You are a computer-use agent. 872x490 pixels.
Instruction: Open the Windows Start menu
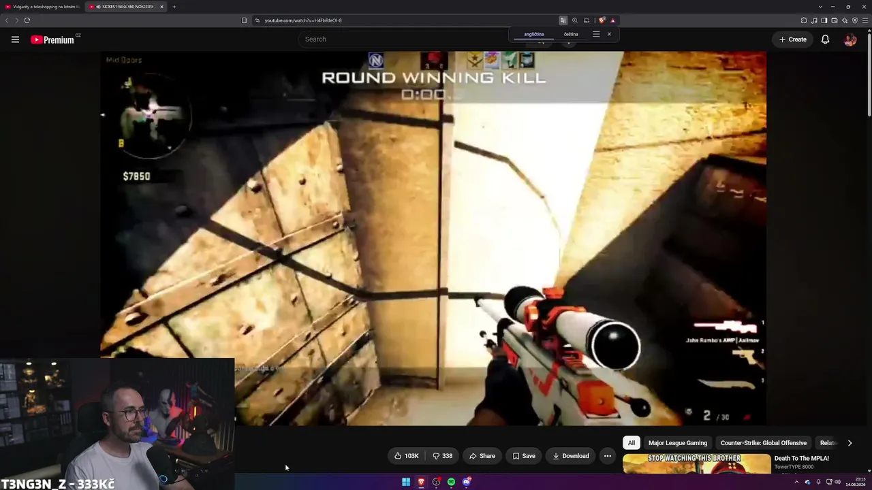pos(406,482)
